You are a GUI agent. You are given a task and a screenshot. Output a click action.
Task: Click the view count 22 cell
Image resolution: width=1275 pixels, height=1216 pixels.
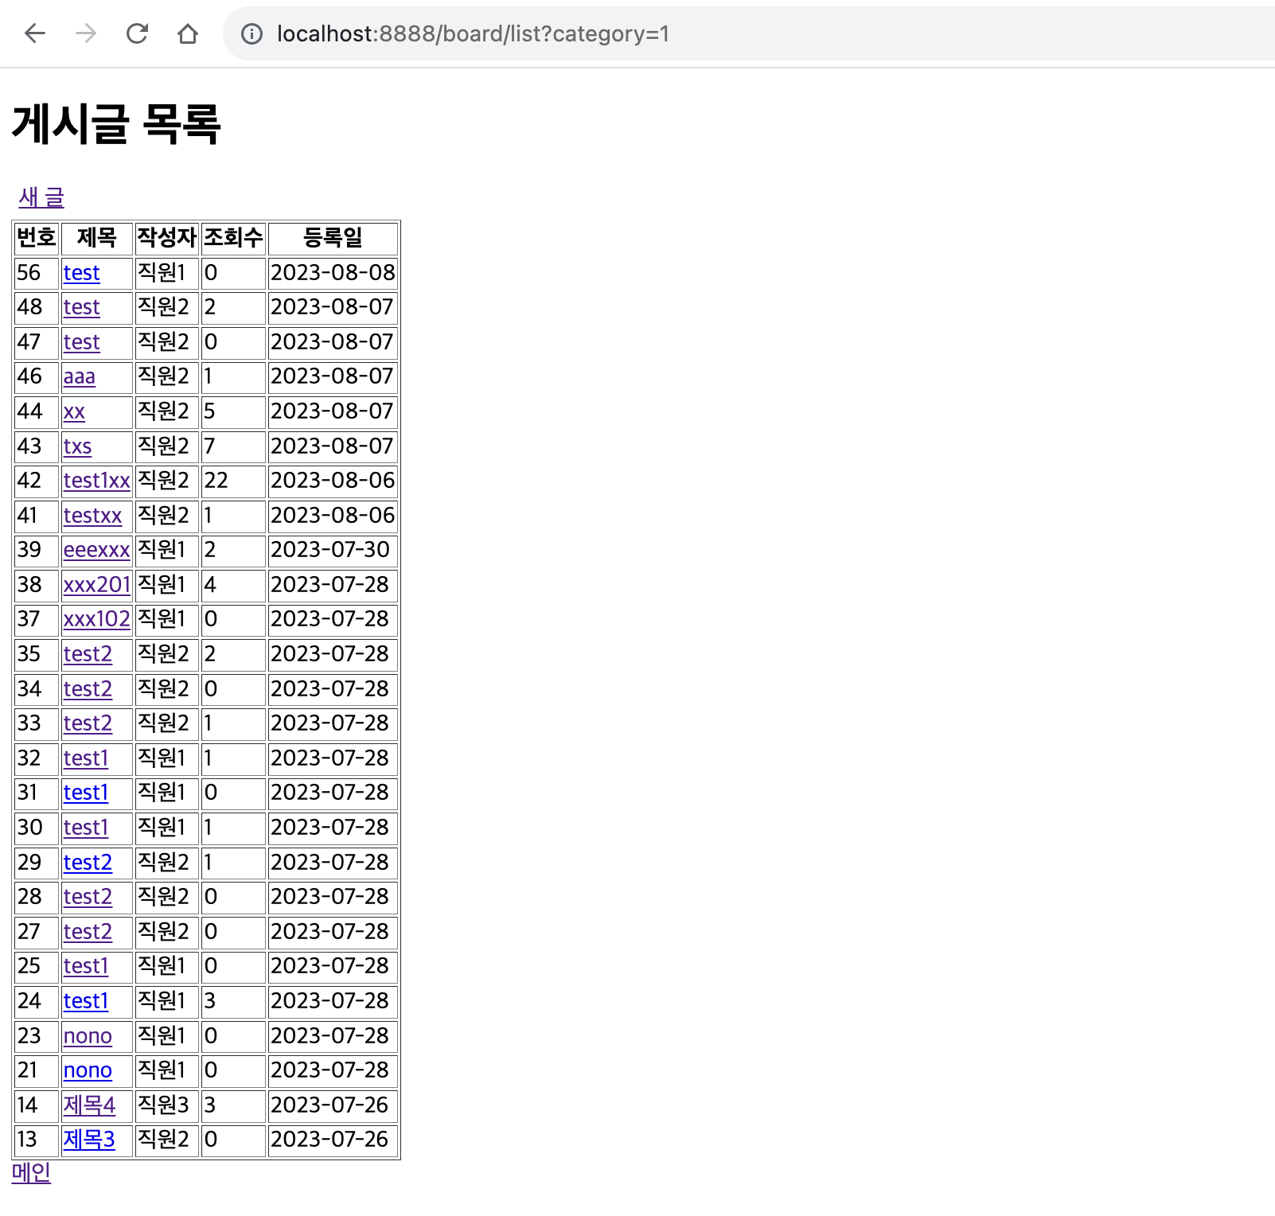pos(233,481)
